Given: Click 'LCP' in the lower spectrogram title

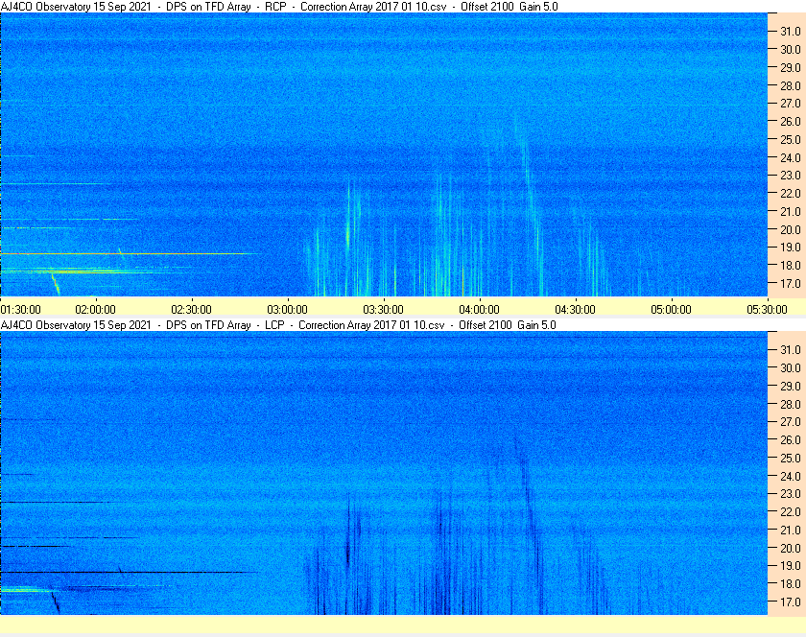Looking at the screenshot, I should coord(274,325).
